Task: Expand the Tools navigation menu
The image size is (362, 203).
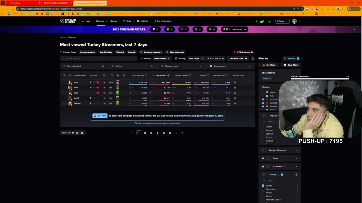Action: (129, 21)
